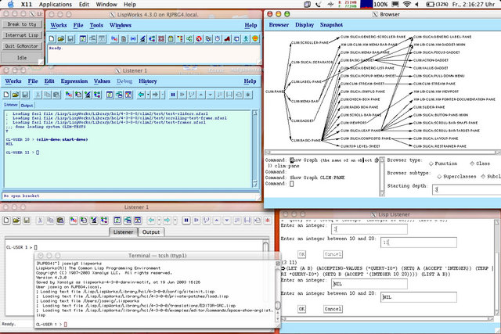Open forward-history dropdown arrow in lower Listener 1 toolbar
The image size is (501, 334).
175,220
